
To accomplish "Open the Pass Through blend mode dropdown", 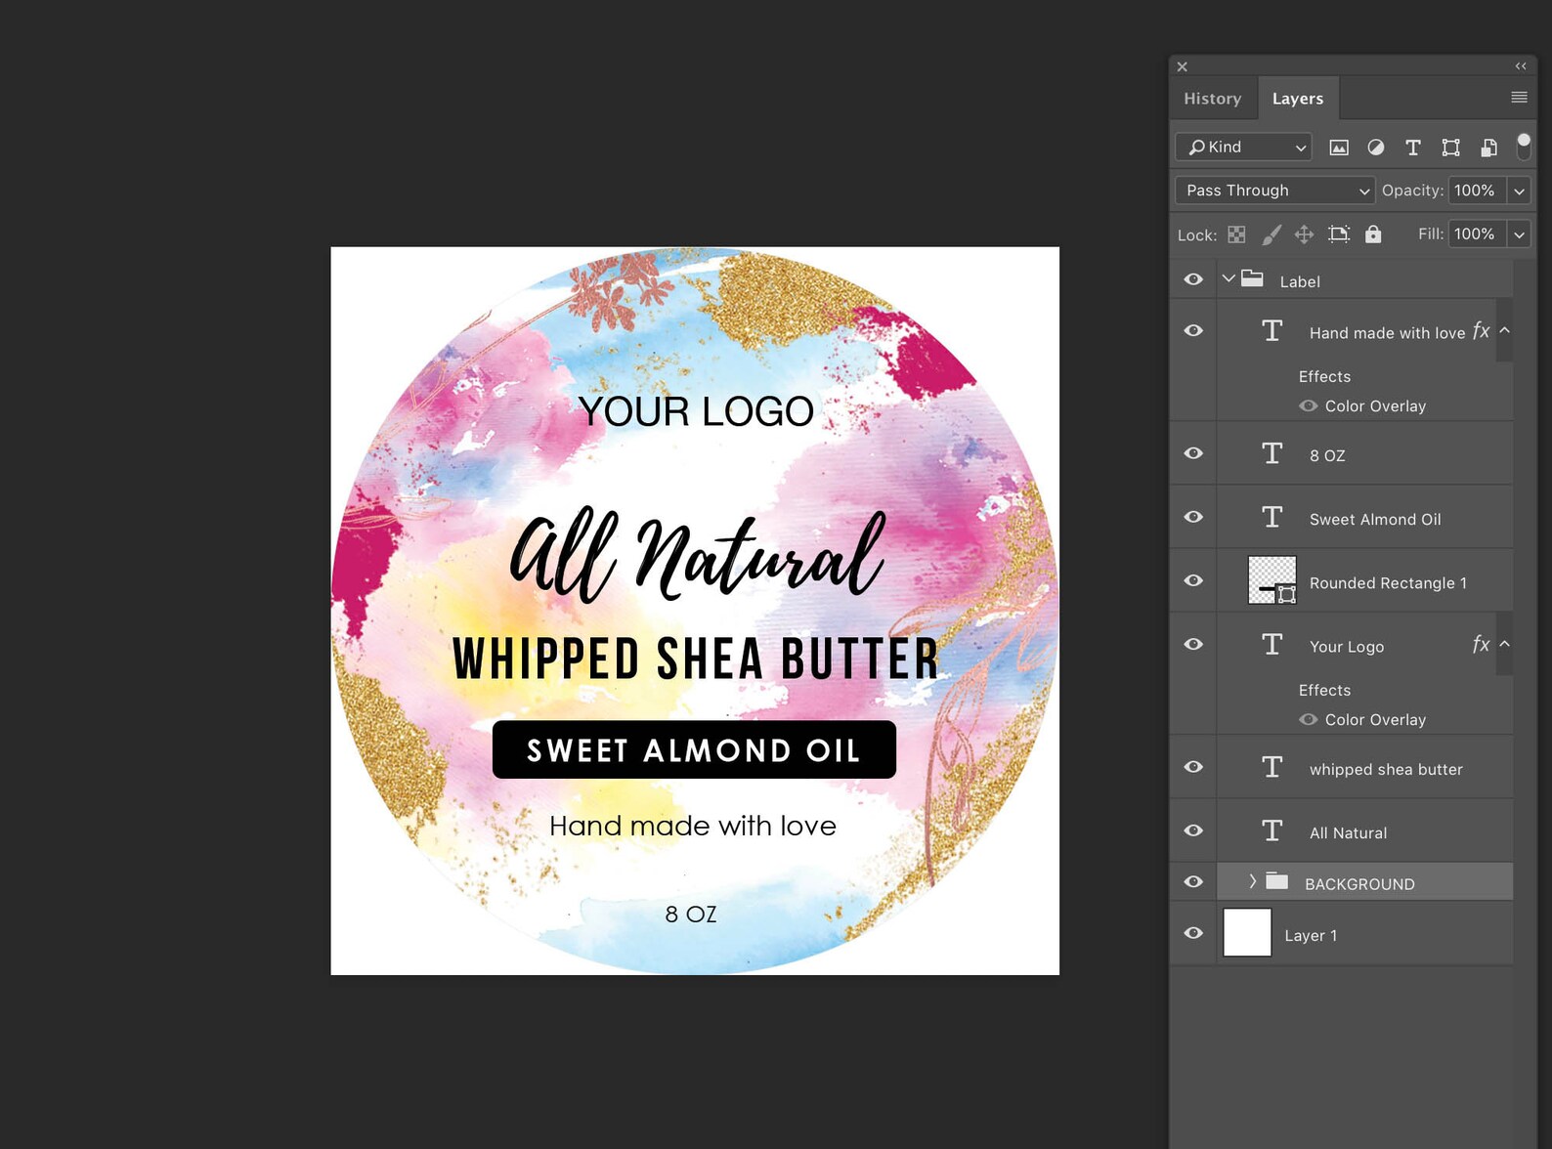I will (1274, 191).
